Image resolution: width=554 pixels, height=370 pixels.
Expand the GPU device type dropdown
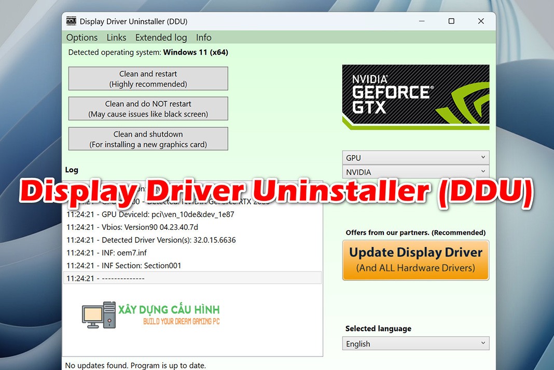point(416,158)
